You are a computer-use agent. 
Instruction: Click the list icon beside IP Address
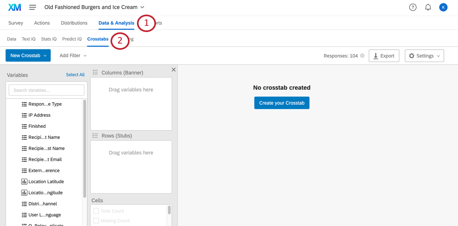point(24,115)
